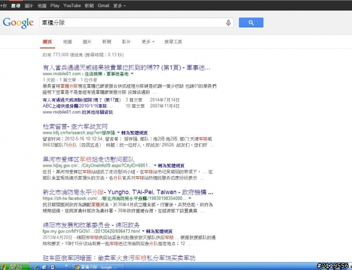Open result 新北市消防局永平分隊 Yungho
The height and width of the screenshot is (270, 352).
coord(128,192)
